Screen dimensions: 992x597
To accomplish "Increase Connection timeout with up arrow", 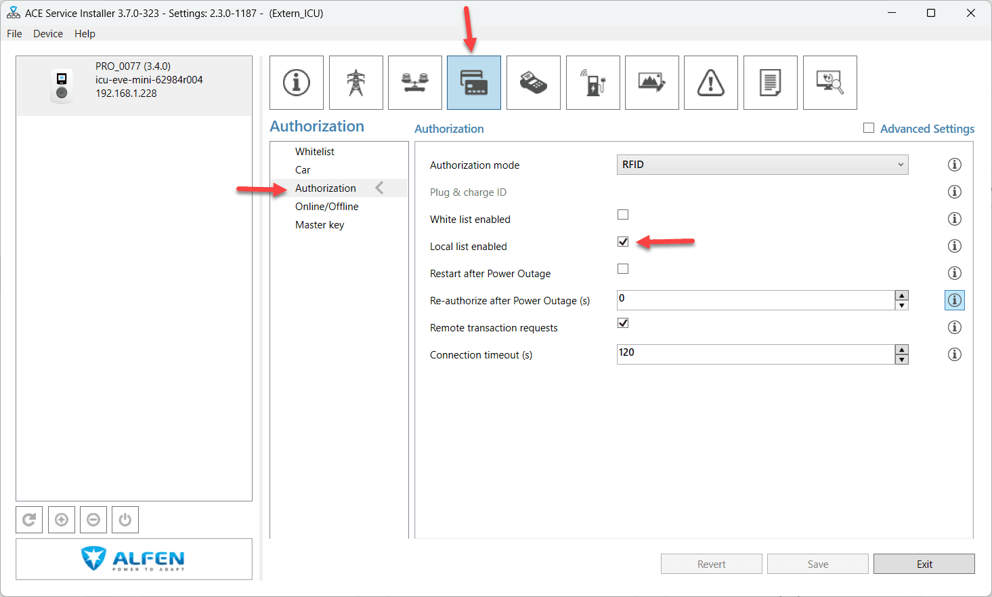I will click(901, 350).
